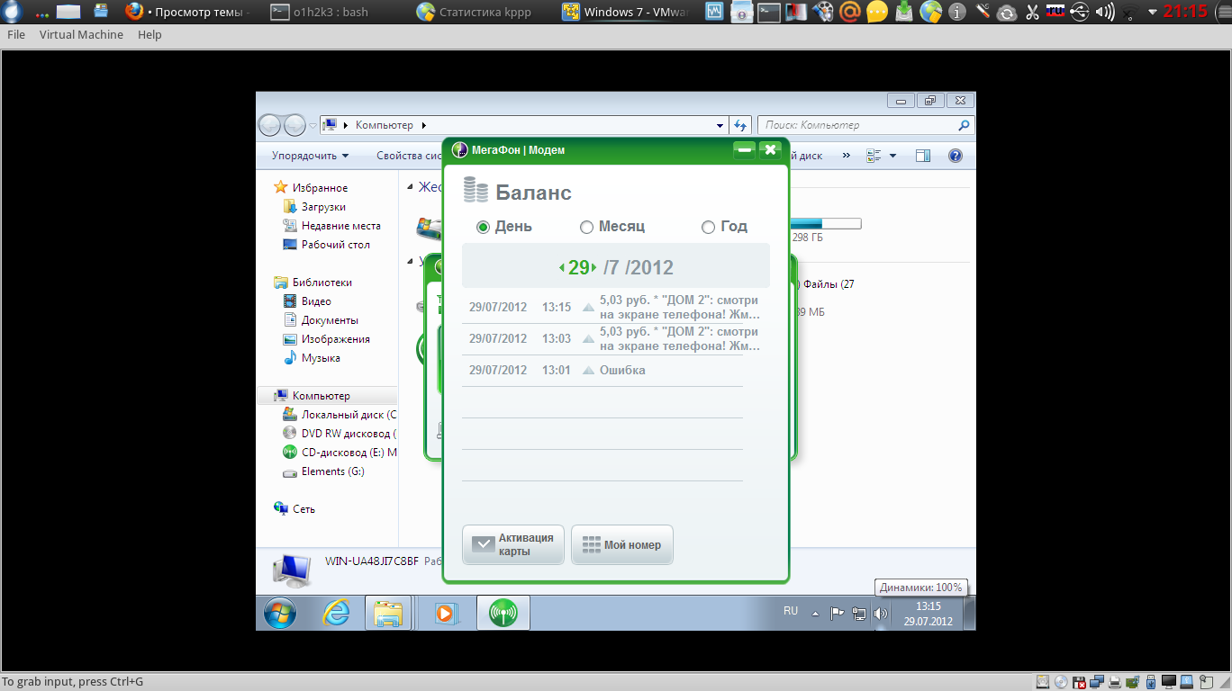Select Компьютер in the navigation pane
The height and width of the screenshot is (691, 1232).
pos(327,396)
